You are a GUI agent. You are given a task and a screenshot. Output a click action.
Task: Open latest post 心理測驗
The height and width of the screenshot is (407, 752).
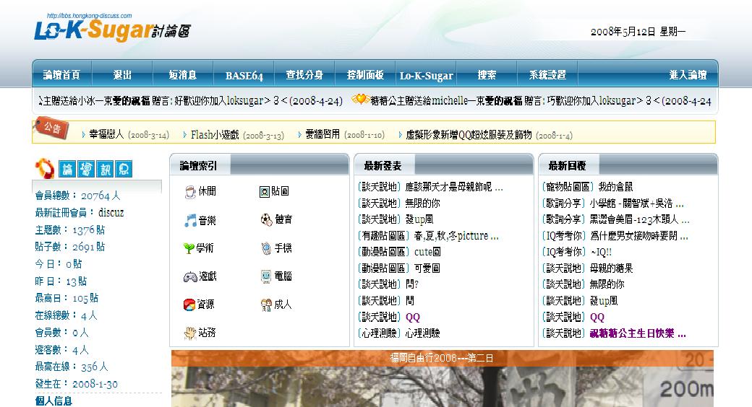pos(422,333)
